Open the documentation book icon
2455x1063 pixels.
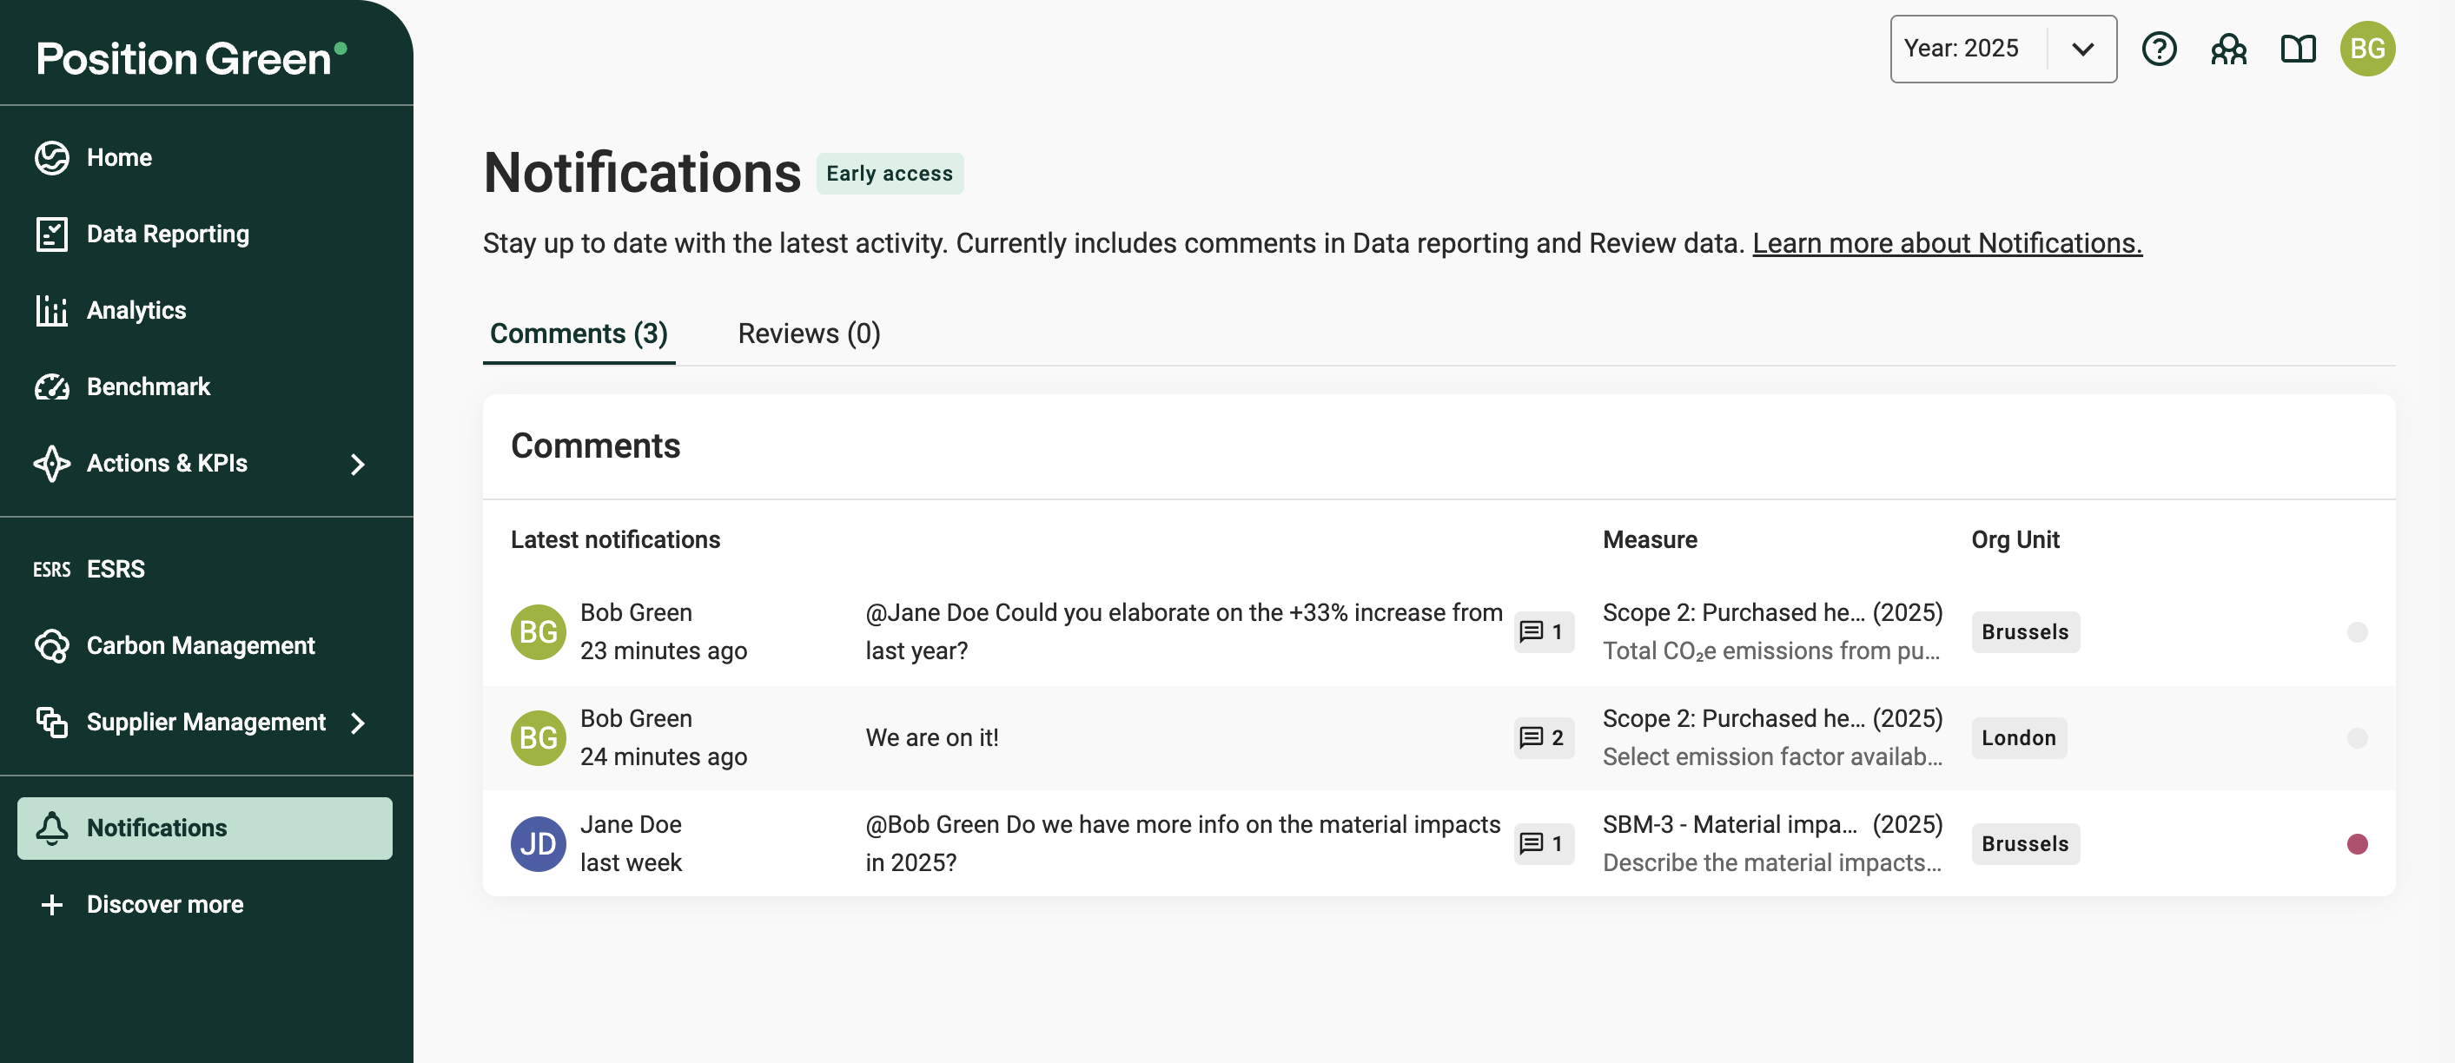[2298, 49]
